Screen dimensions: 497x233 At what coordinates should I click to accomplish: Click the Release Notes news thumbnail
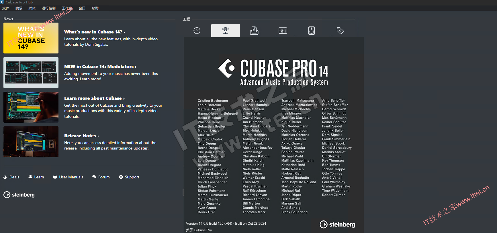pyautogui.click(x=31, y=142)
